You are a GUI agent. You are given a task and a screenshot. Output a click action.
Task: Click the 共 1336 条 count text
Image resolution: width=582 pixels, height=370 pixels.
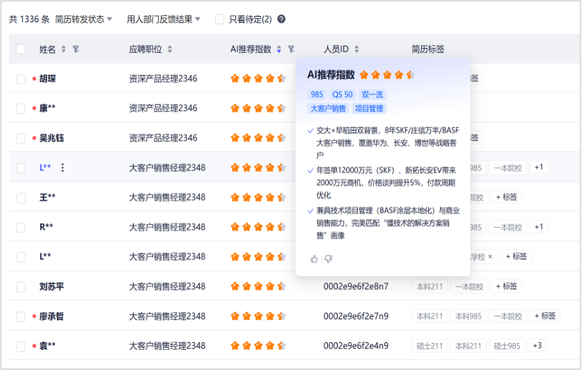[29, 19]
